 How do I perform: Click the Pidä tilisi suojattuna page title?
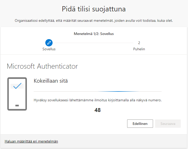pos(94,9)
